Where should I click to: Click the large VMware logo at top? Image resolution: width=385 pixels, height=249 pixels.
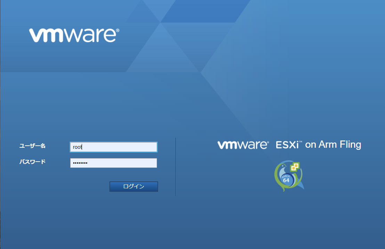[x=74, y=35]
